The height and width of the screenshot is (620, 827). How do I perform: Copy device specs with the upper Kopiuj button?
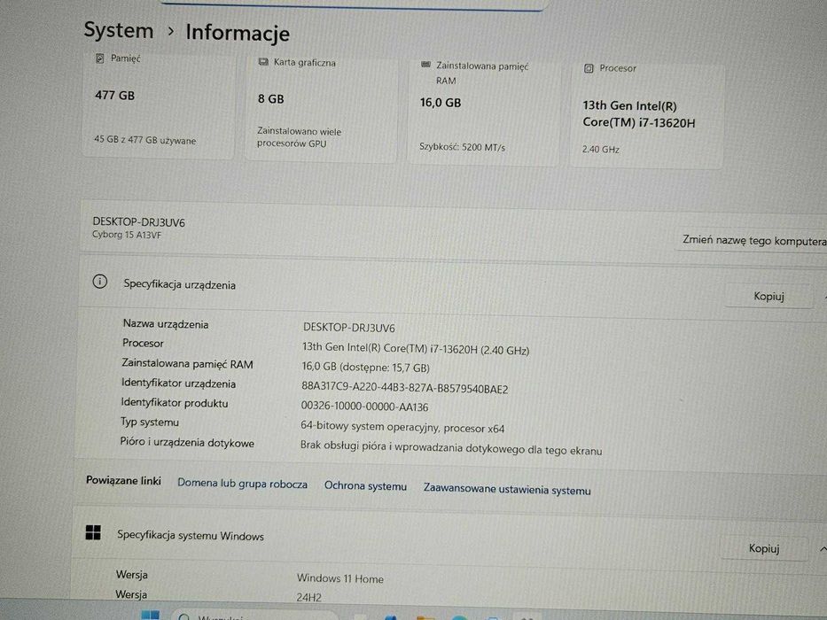pyautogui.click(x=768, y=296)
